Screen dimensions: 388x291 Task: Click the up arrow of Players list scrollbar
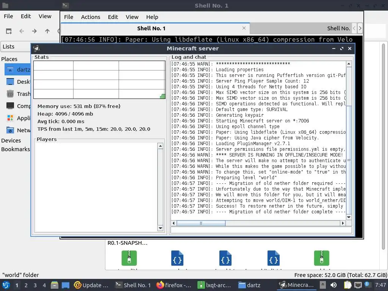click(160, 146)
